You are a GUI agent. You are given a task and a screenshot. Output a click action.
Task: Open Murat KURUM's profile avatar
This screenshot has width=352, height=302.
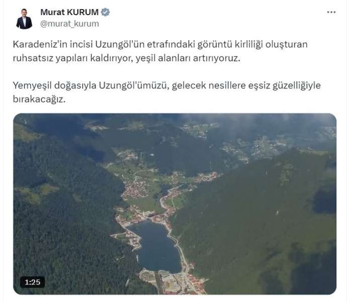tap(24, 19)
